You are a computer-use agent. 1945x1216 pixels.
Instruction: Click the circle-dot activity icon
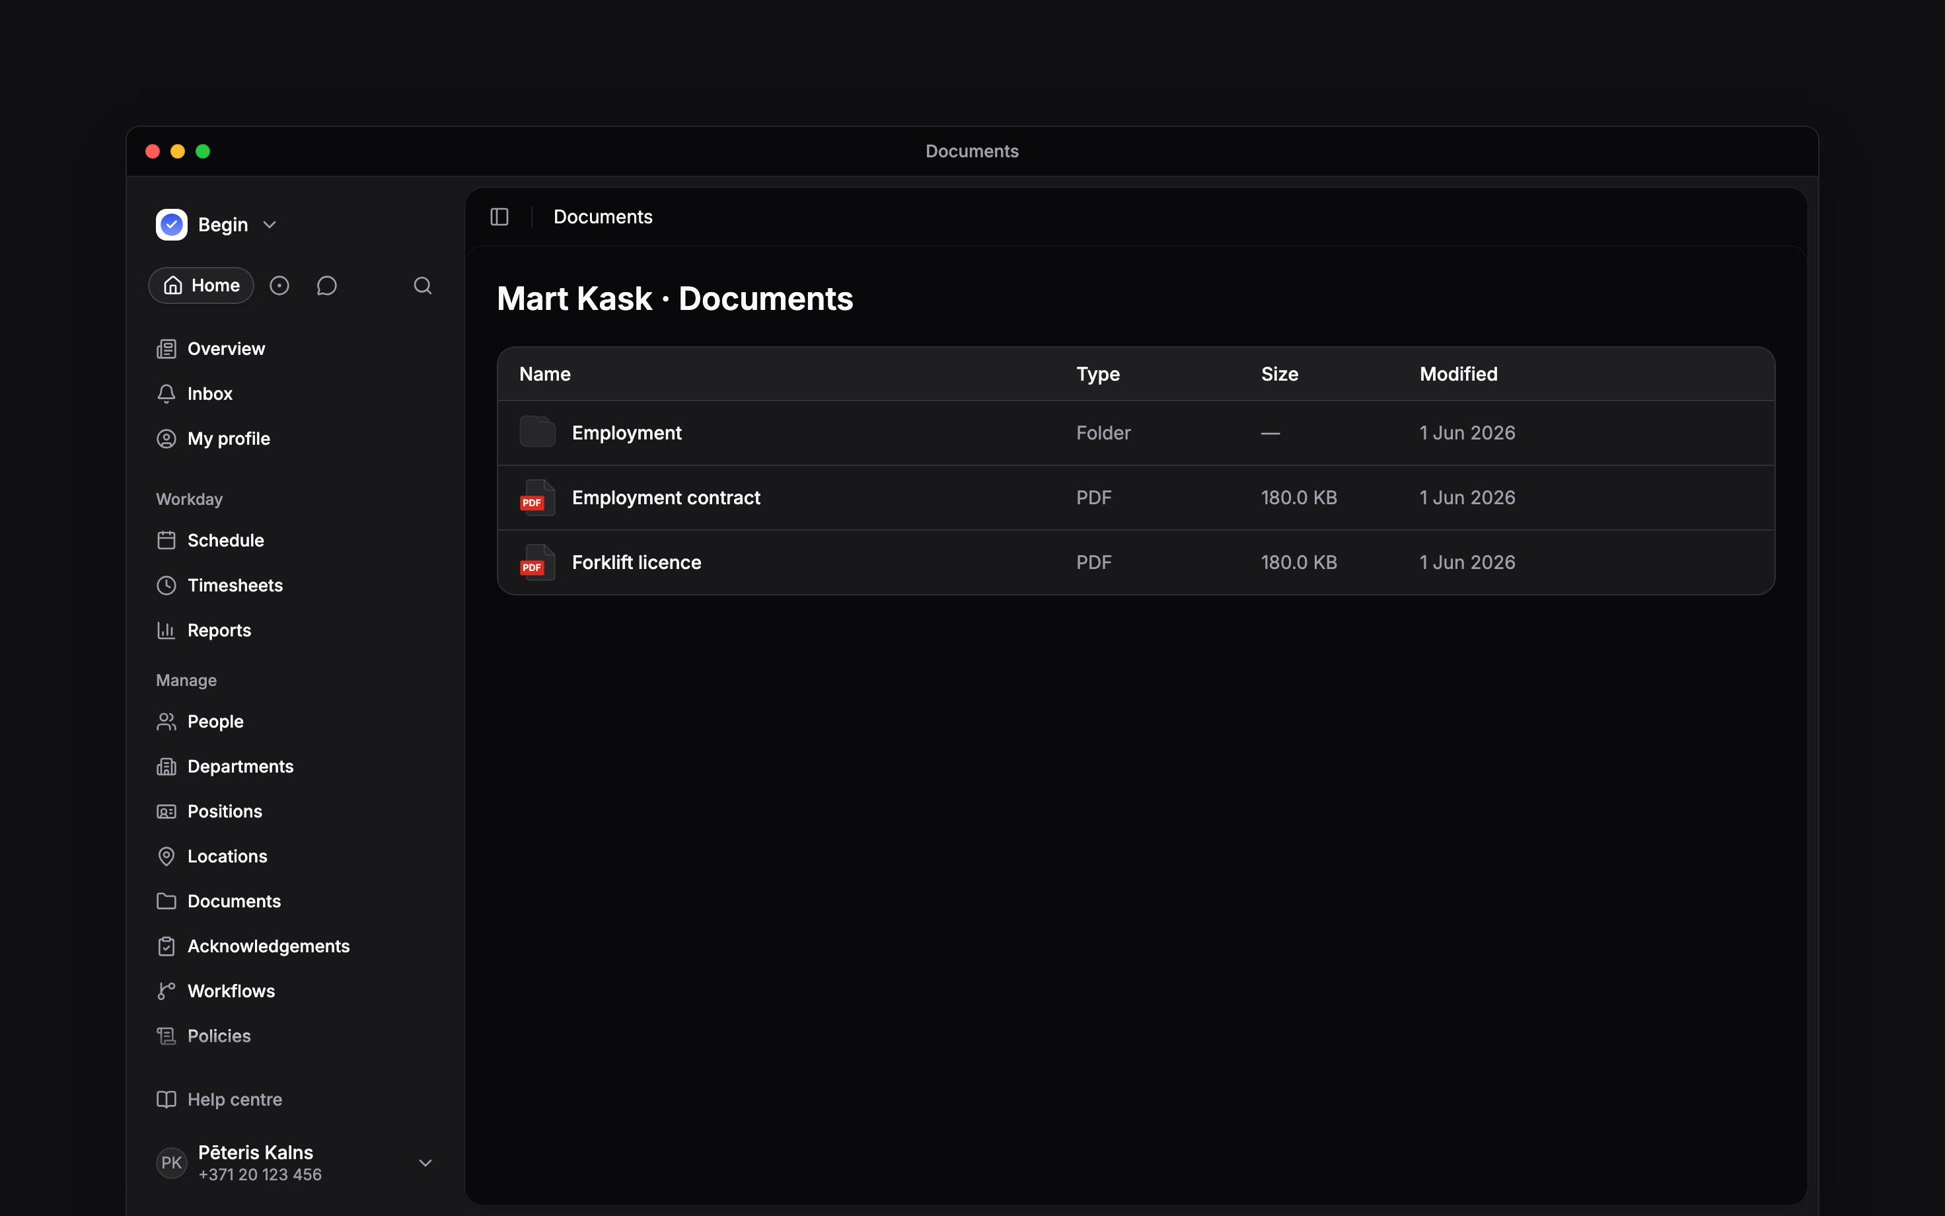coord(279,285)
